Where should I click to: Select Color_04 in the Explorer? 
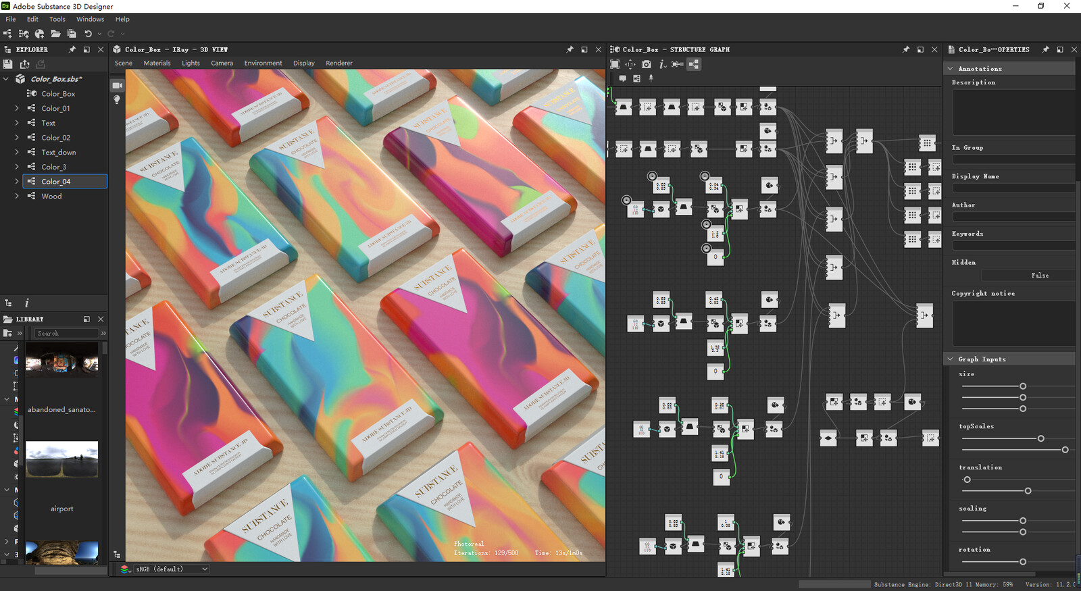pos(65,181)
